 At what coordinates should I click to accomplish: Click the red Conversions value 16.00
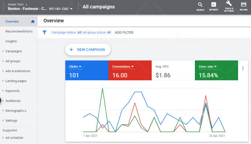[x=120, y=75]
